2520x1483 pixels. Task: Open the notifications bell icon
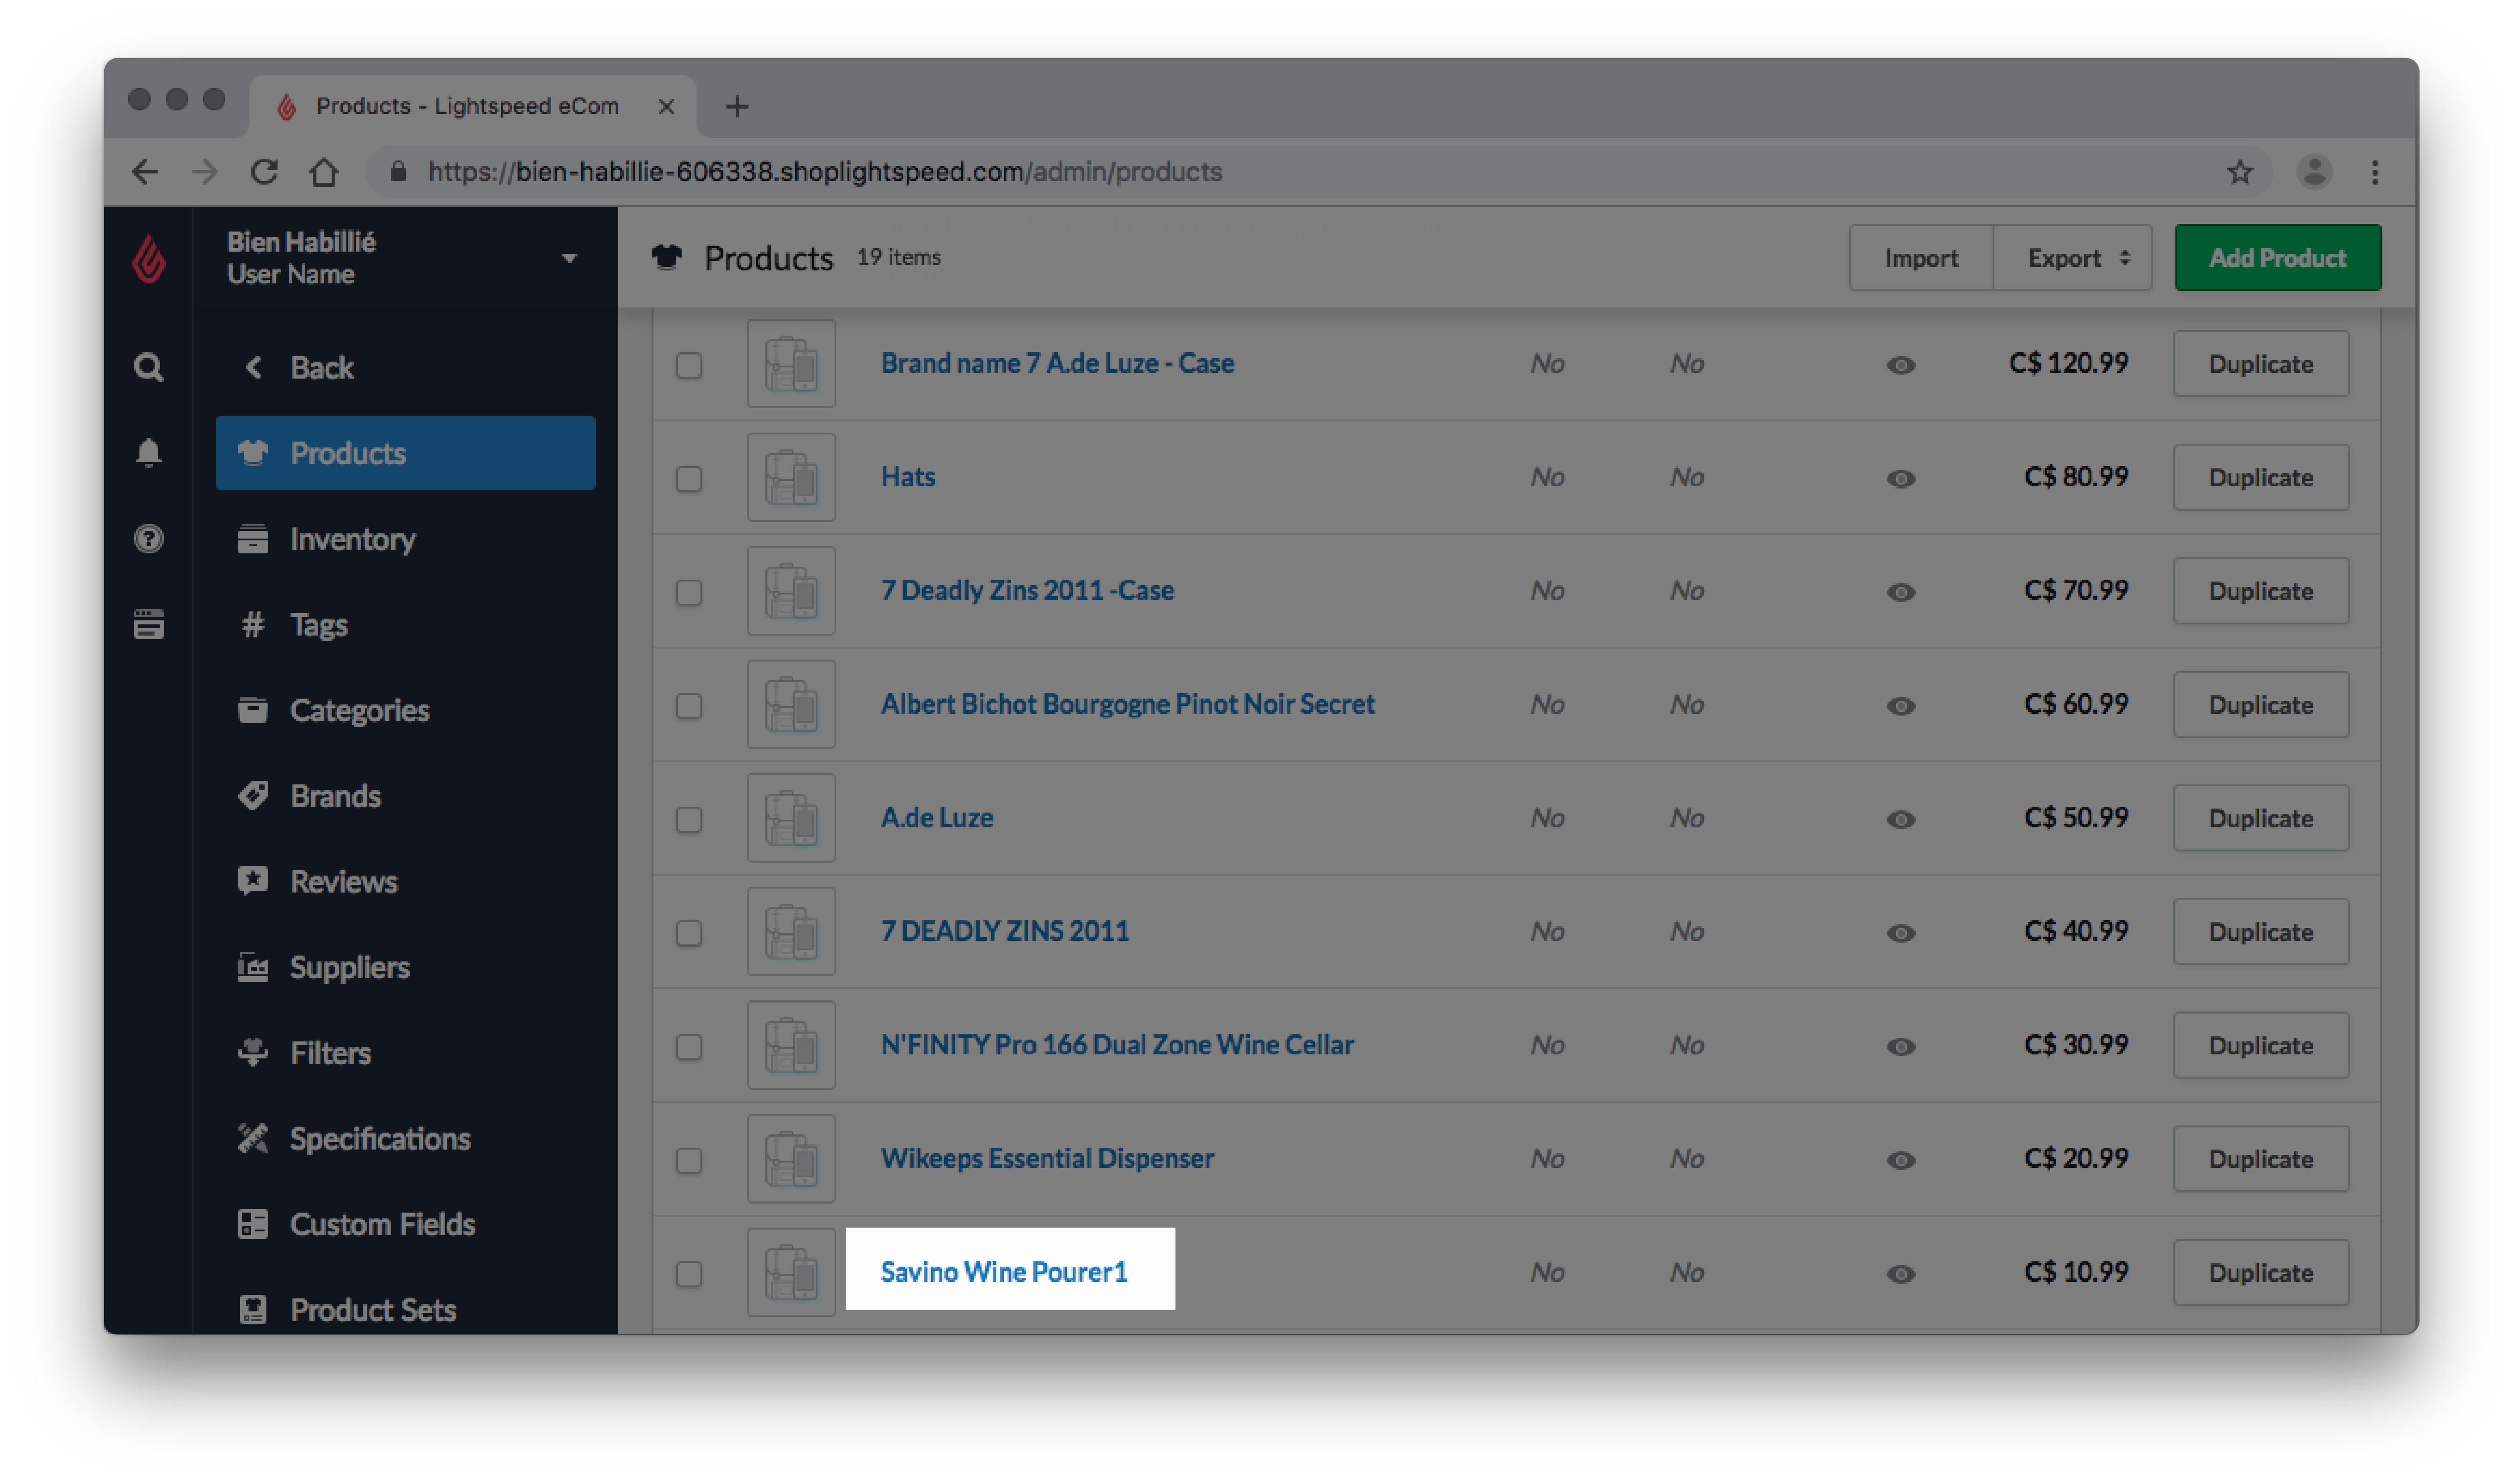coord(149,453)
